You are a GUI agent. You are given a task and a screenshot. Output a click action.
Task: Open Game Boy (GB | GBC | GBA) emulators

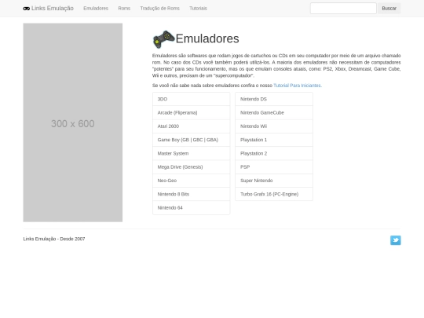191,140
